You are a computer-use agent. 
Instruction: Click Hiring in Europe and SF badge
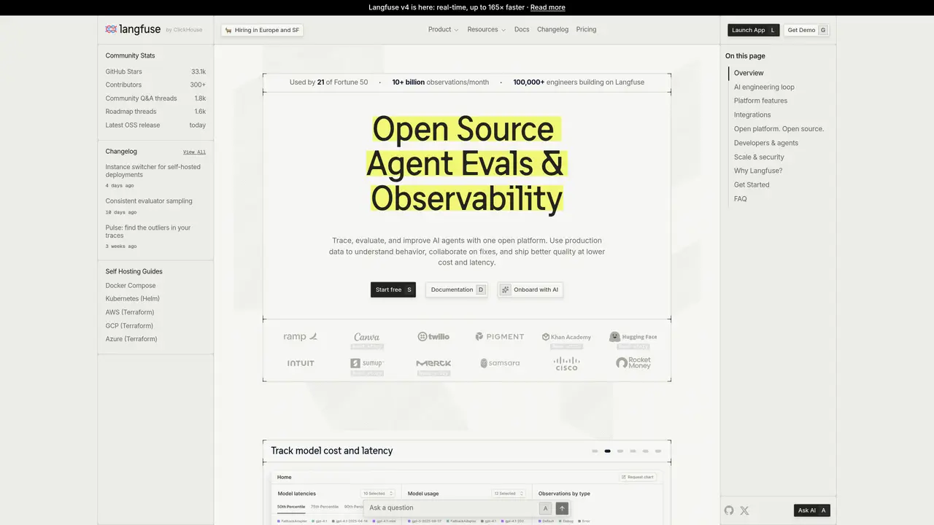click(x=262, y=30)
